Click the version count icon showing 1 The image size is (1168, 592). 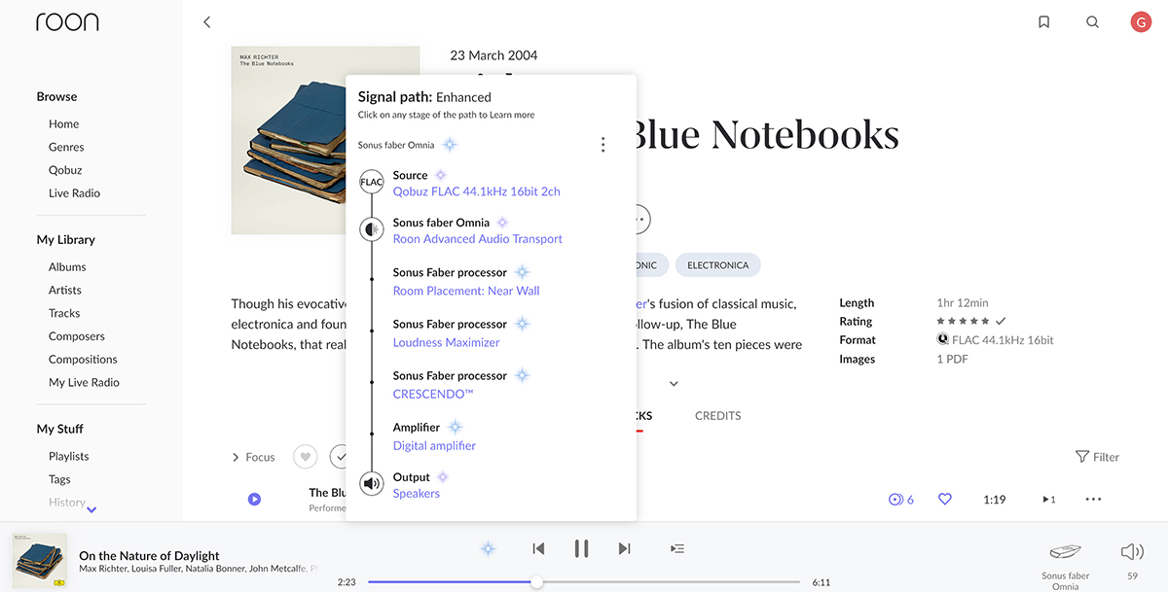[x=1048, y=499]
